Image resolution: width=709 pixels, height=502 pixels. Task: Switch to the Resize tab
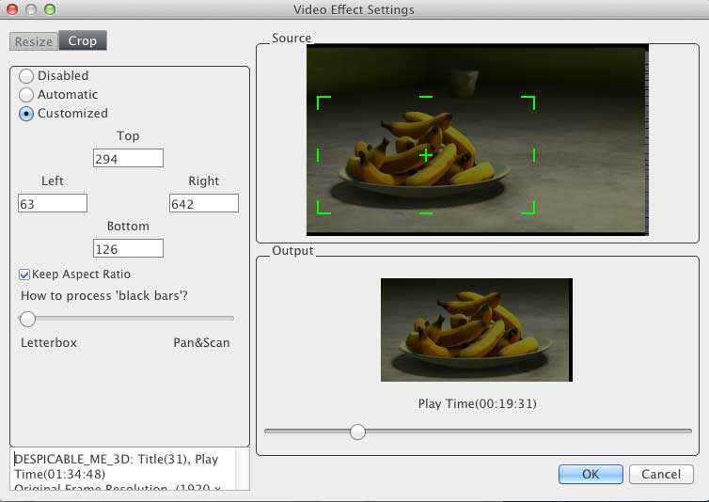coord(34,41)
